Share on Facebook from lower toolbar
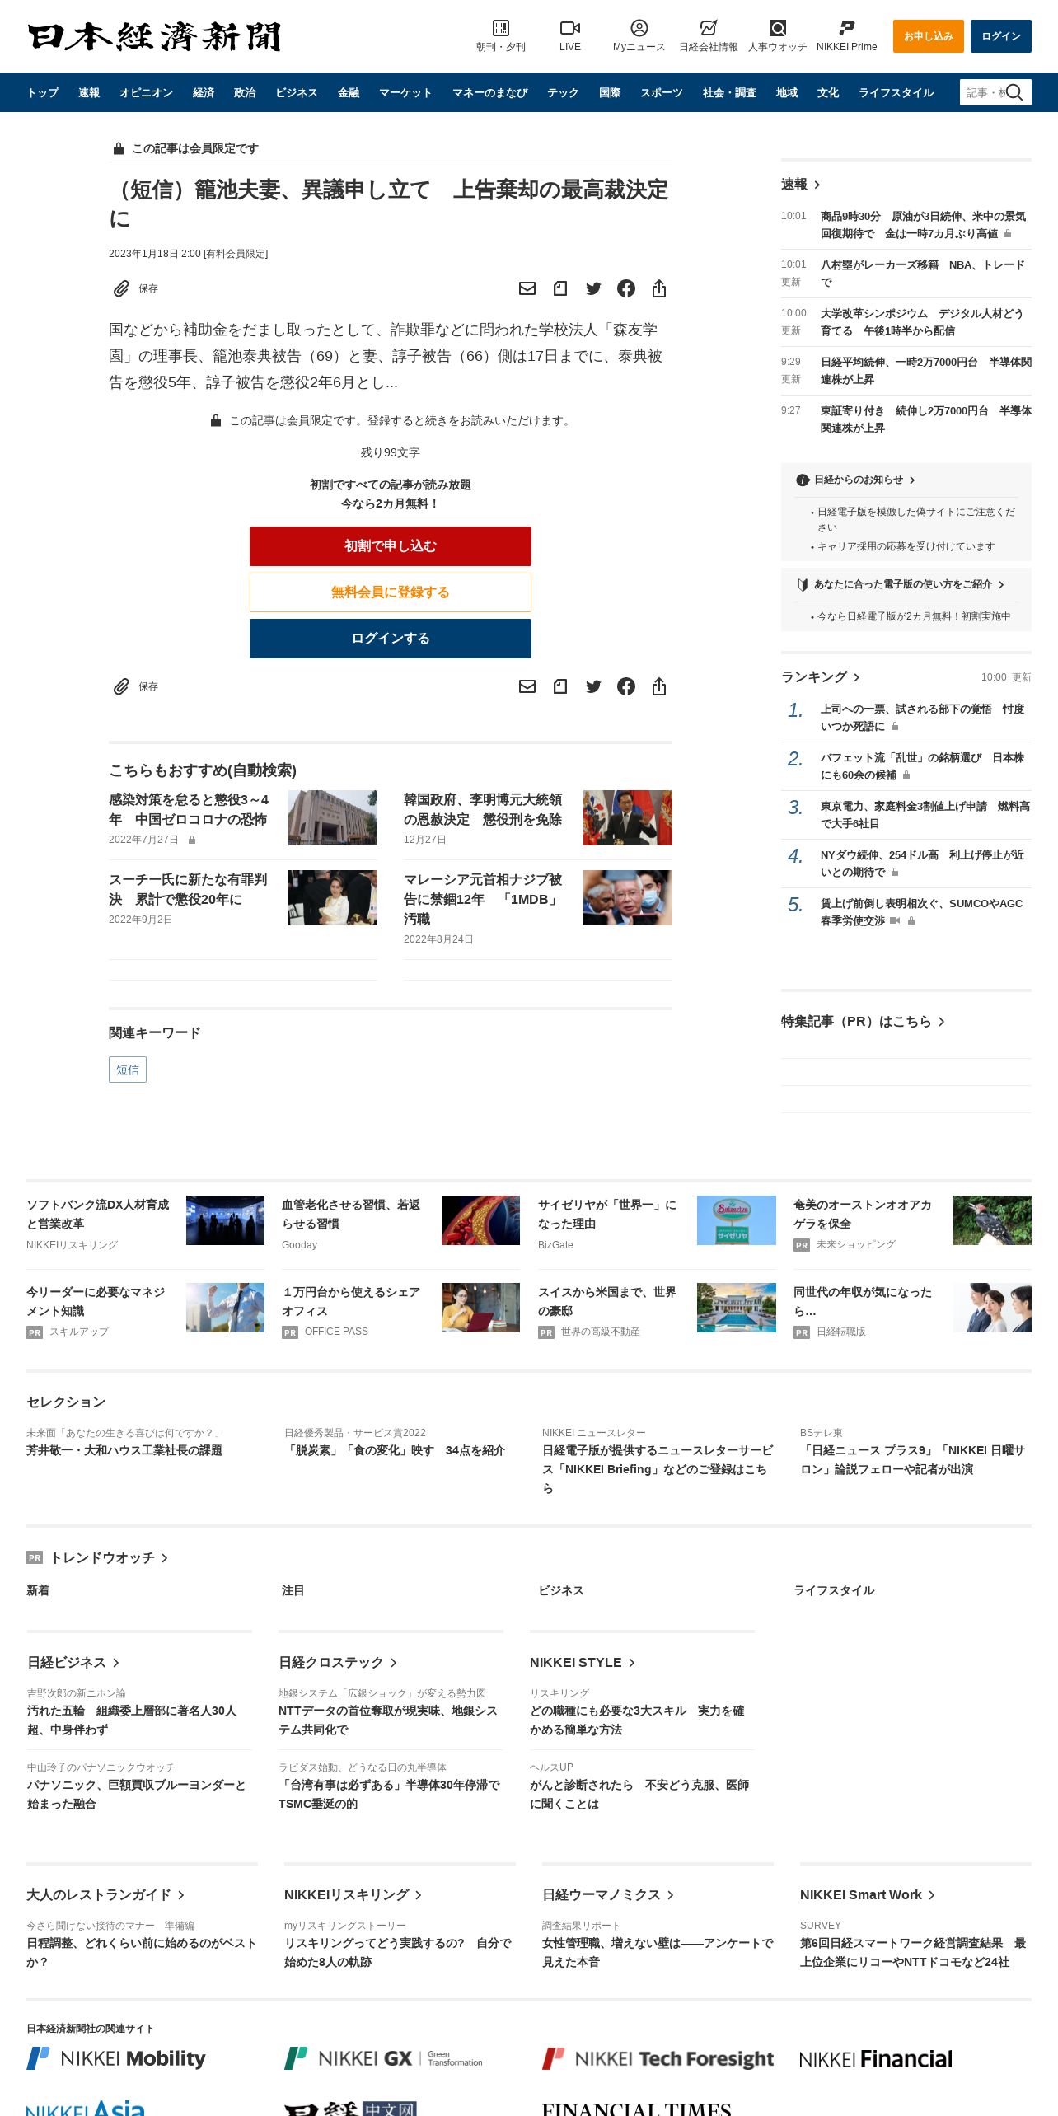Image resolution: width=1058 pixels, height=2116 pixels. [626, 686]
